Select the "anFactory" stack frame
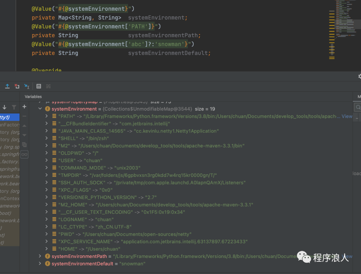Viewport: 361px width, 274px height. (10, 124)
